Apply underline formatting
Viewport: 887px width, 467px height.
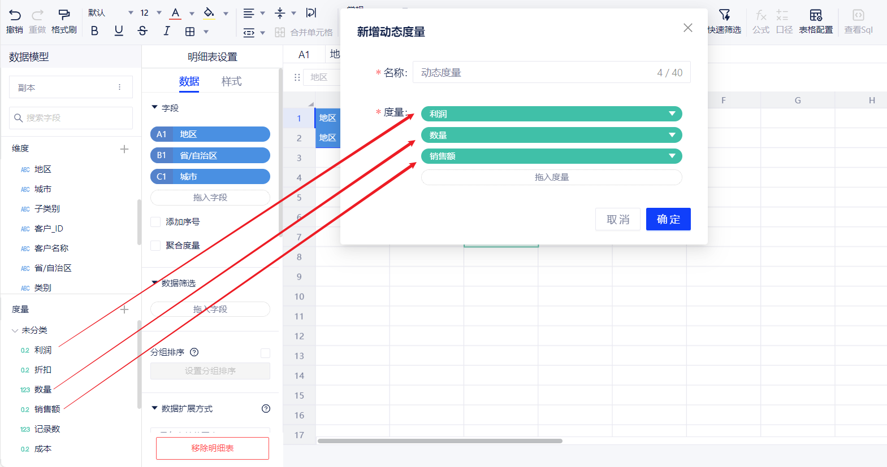click(x=119, y=31)
